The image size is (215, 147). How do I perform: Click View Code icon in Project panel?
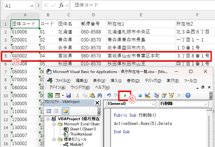tap(49, 111)
